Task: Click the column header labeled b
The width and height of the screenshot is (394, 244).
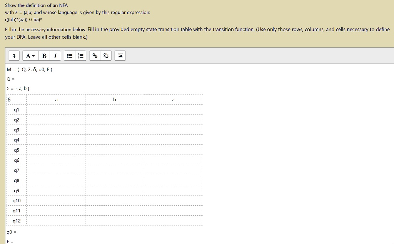Action: 114,99
